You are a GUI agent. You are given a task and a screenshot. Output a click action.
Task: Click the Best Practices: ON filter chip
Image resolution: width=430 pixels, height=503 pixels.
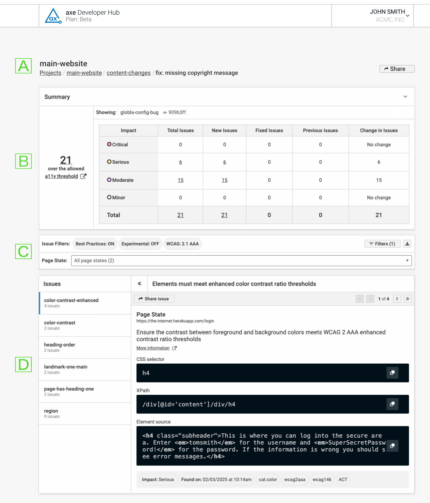click(x=95, y=244)
